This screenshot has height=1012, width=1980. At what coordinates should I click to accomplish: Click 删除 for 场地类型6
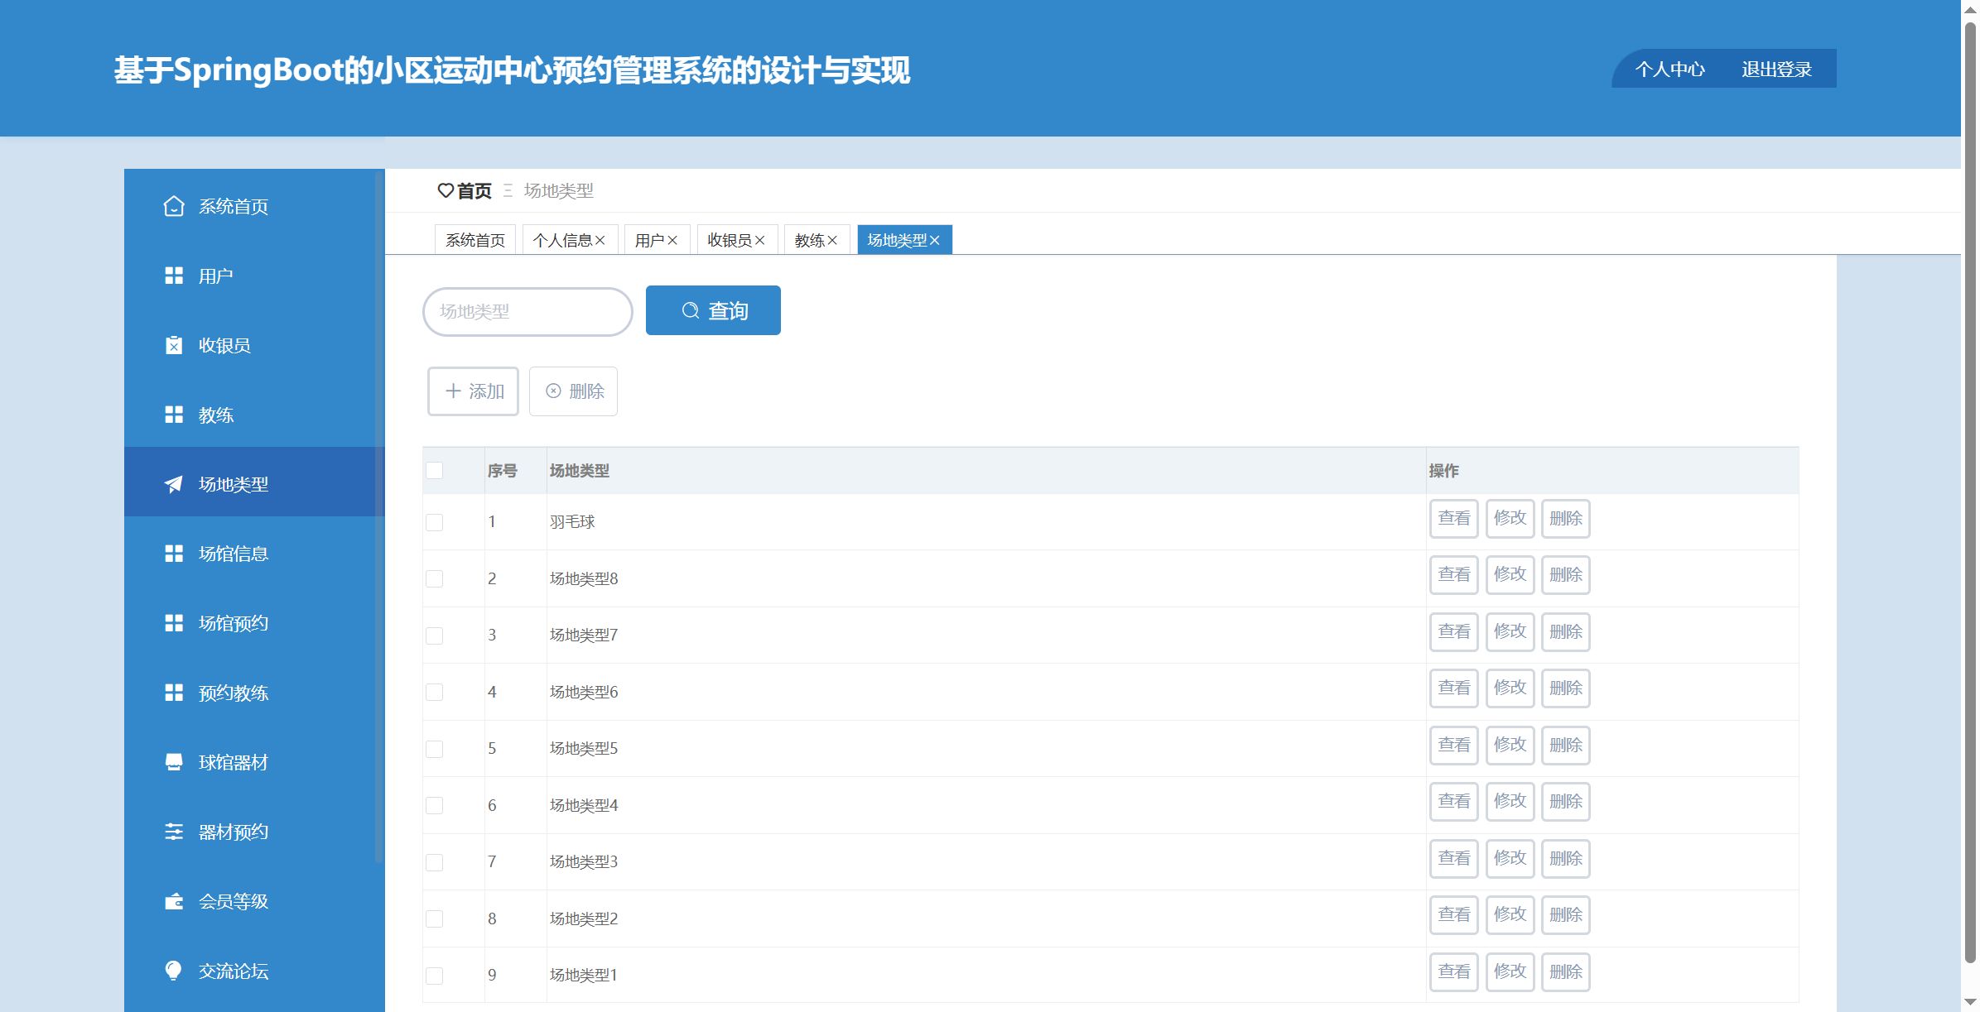[x=1566, y=688]
